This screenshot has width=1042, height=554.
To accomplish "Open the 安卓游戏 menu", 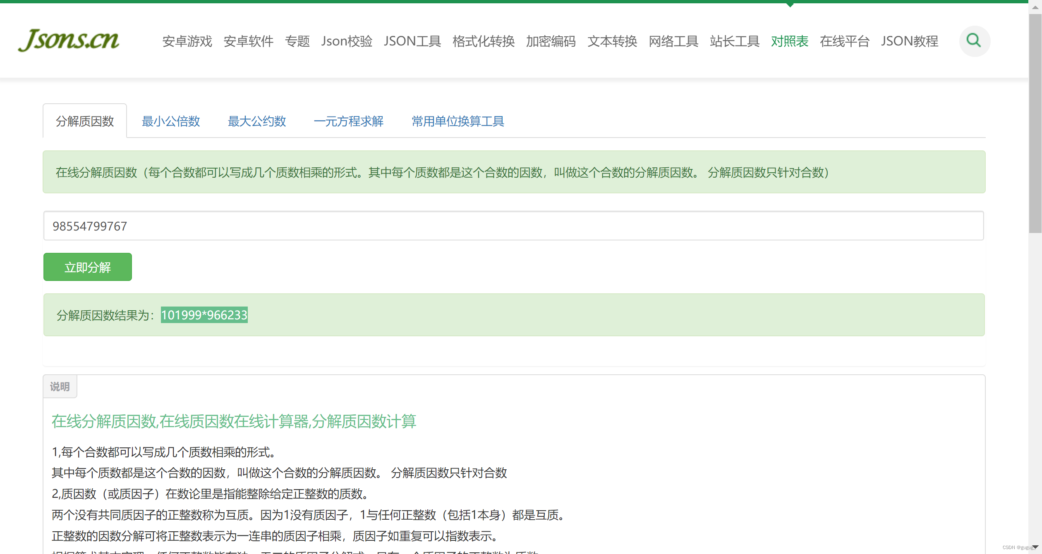I will click(x=187, y=41).
